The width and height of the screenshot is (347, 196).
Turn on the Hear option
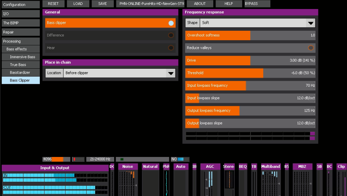171,48
